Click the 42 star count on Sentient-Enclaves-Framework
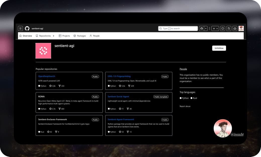 pos(49,132)
